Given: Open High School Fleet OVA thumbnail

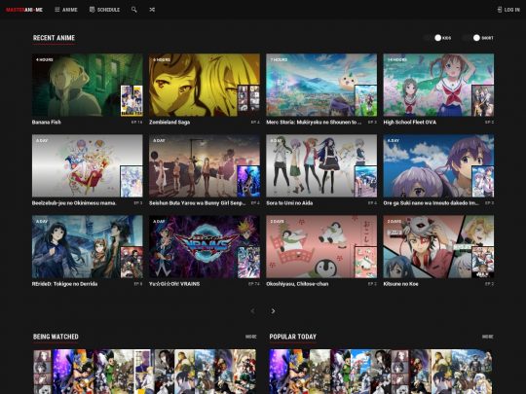Looking at the screenshot, I should point(438,85).
